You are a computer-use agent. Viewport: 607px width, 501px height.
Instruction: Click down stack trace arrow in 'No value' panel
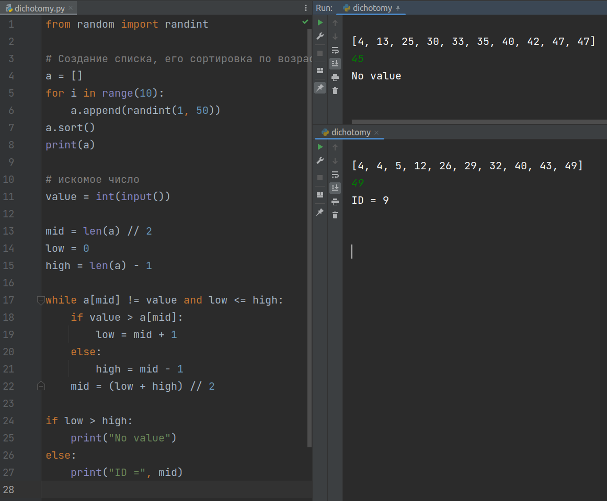pyautogui.click(x=335, y=37)
